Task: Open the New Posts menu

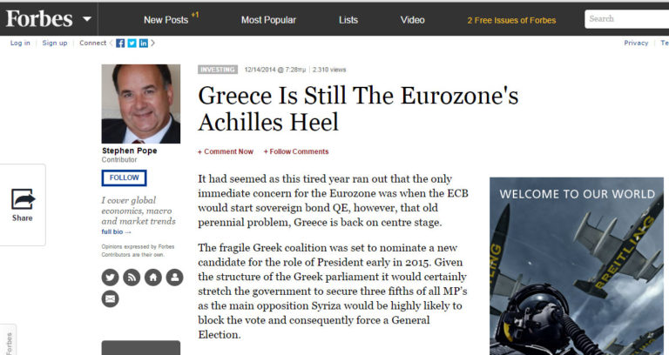Action: coord(166,19)
